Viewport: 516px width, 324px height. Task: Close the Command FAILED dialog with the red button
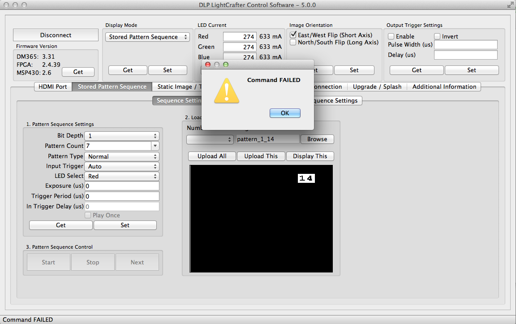point(208,65)
